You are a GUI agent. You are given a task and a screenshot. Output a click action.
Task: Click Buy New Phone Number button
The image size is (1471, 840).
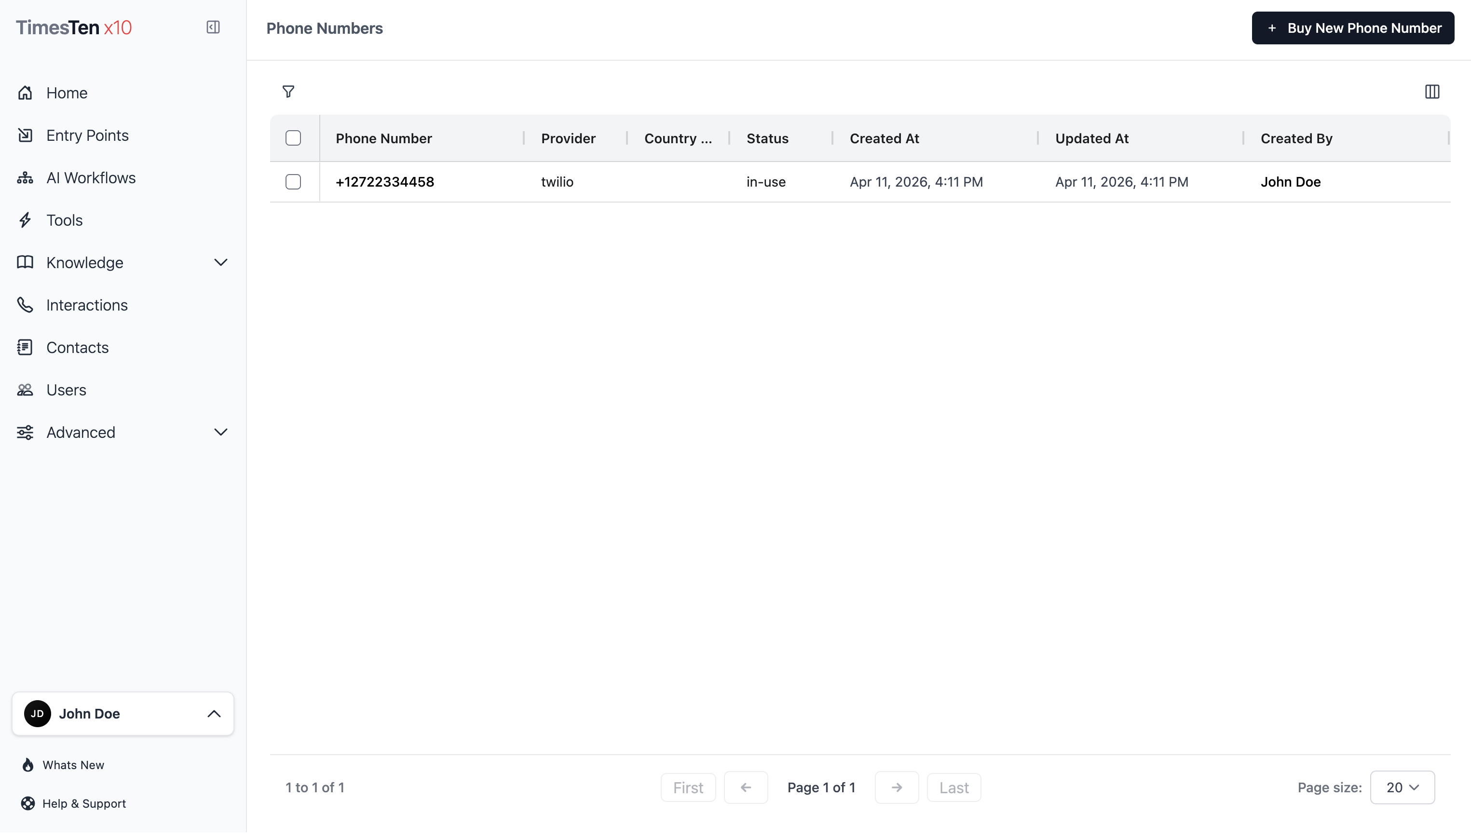coord(1352,27)
